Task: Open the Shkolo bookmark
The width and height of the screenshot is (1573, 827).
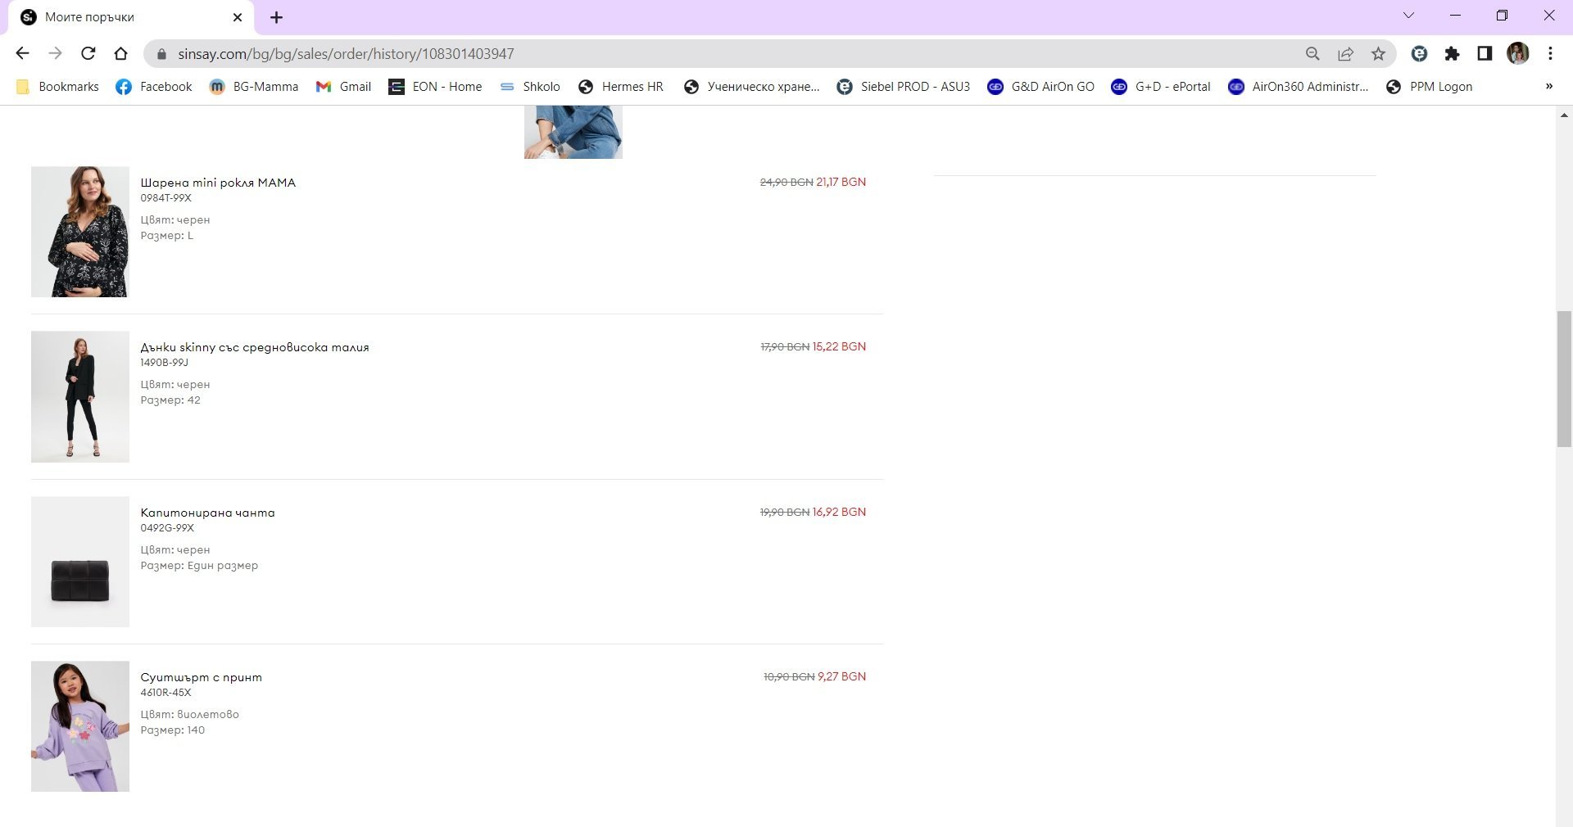Action: [530, 86]
